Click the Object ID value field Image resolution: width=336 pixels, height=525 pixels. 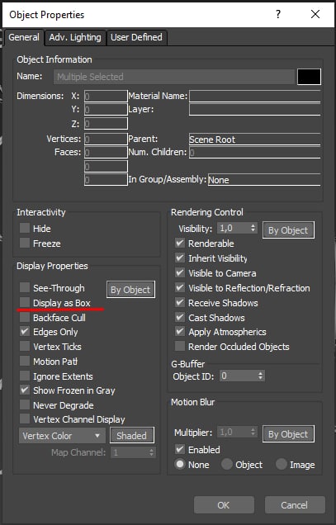(238, 376)
